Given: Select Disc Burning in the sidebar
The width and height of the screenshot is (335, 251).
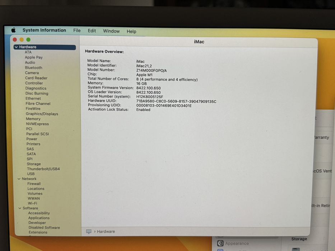Looking at the screenshot, I should (37, 94).
